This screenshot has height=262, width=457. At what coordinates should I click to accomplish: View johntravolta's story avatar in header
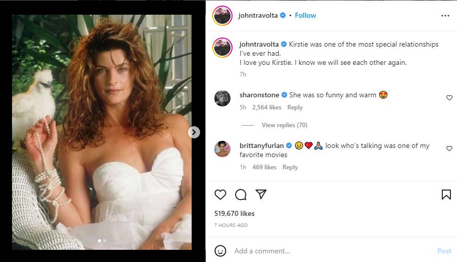pyautogui.click(x=222, y=16)
